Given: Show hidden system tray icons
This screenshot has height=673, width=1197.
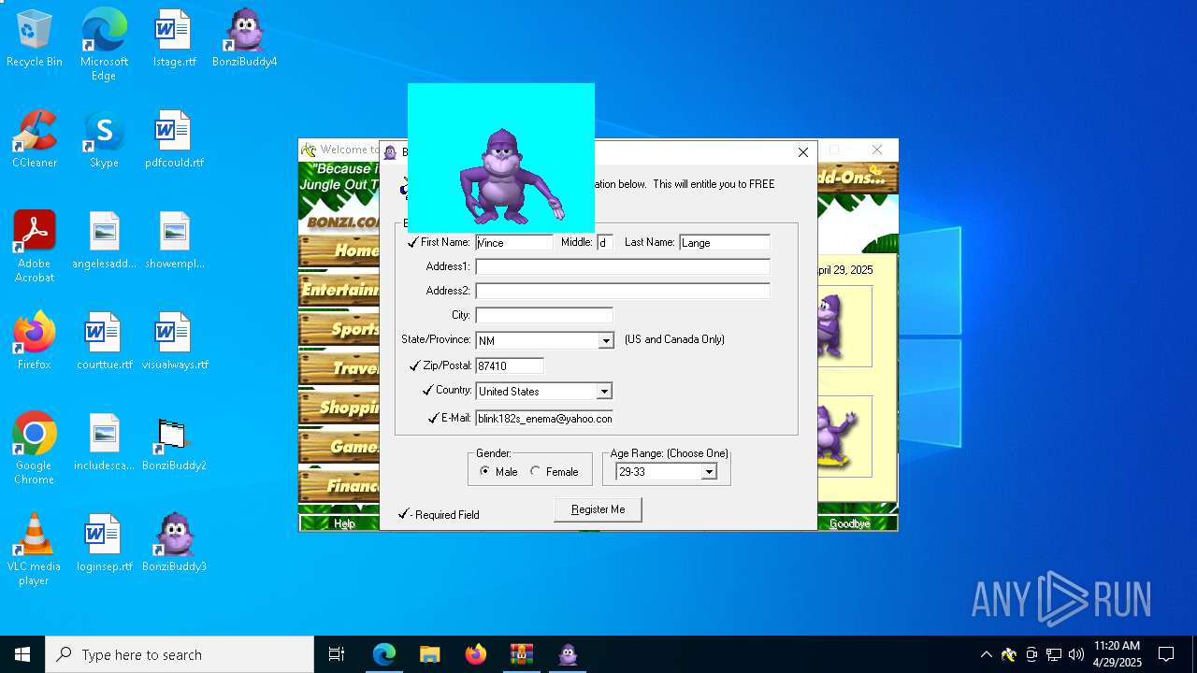Looking at the screenshot, I should pos(986,654).
